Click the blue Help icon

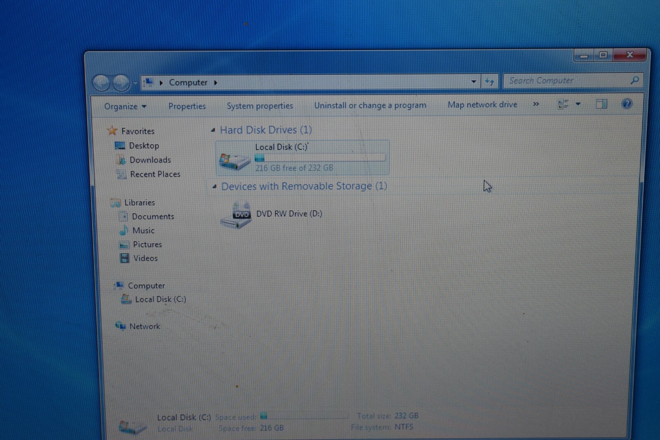(x=627, y=104)
